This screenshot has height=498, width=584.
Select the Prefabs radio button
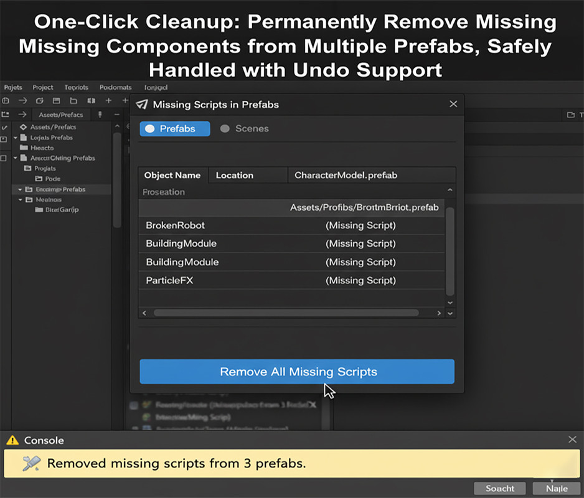[x=174, y=129]
